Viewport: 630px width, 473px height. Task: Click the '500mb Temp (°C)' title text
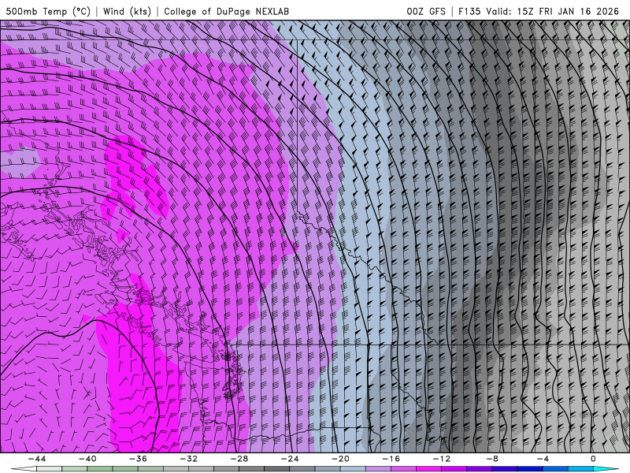[48, 11]
